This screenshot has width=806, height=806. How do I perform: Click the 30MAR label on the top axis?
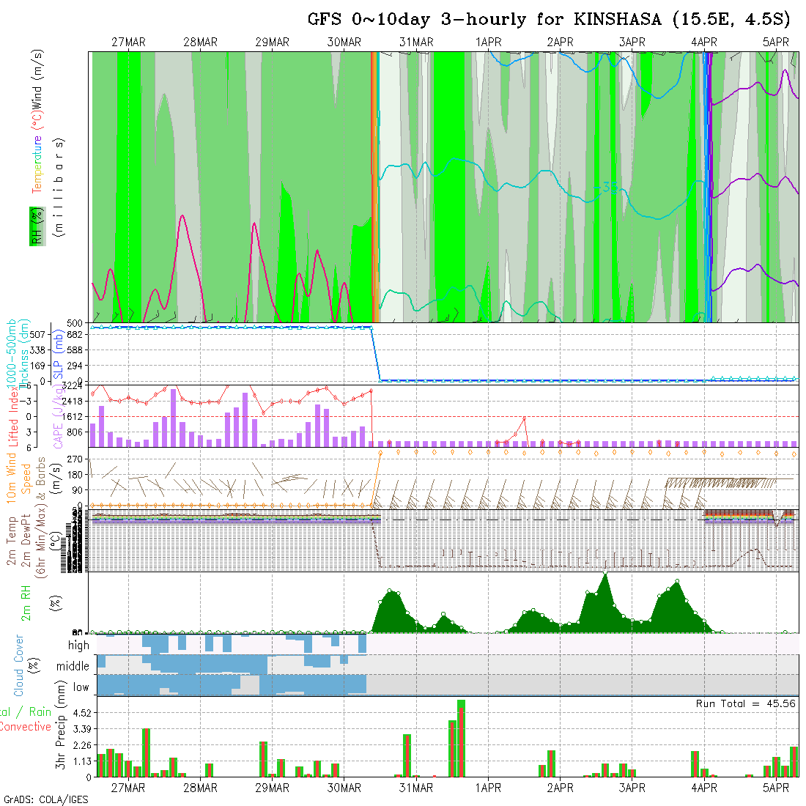click(344, 42)
